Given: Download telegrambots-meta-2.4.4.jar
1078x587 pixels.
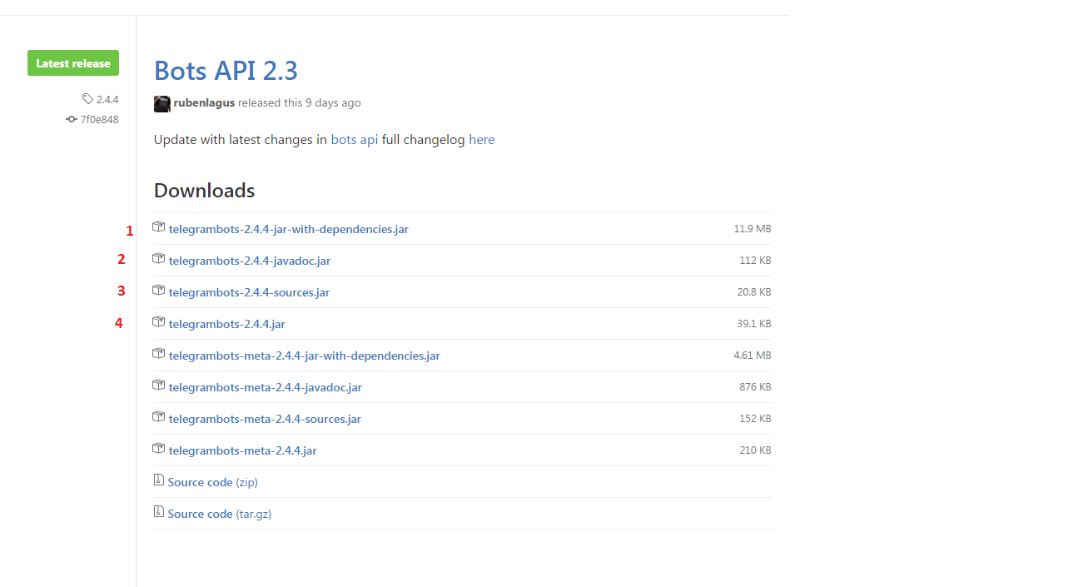Looking at the screenshot, I should tap(242, 450).
